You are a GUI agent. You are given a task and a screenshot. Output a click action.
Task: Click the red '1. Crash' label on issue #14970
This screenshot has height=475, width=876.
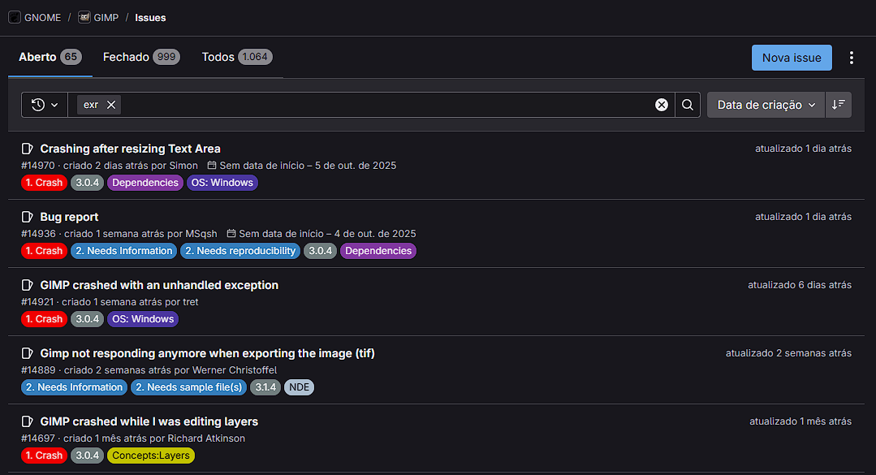tap(44, 183)
